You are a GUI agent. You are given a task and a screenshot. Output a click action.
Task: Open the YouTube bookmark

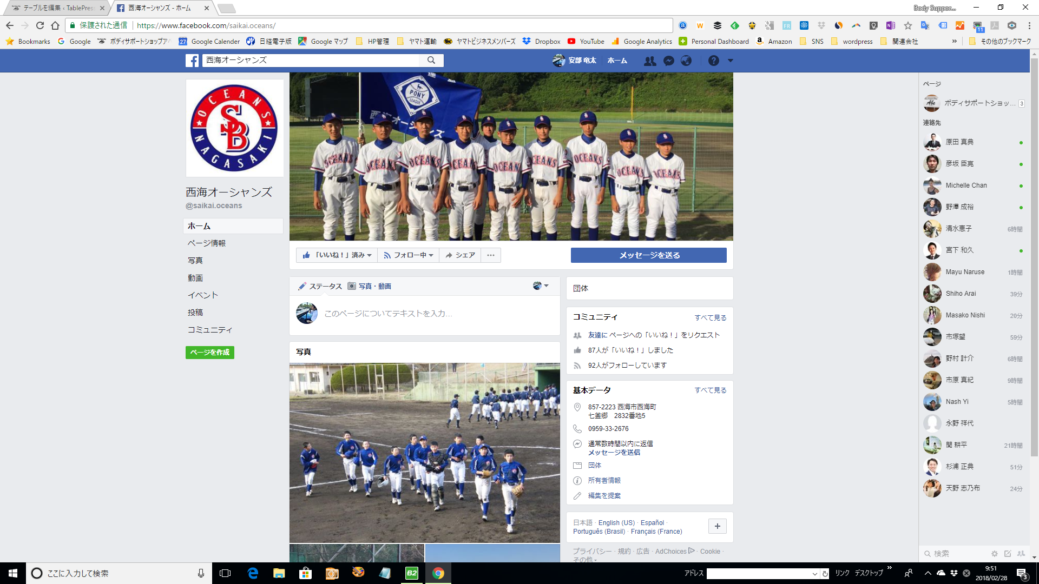[586, 42]
